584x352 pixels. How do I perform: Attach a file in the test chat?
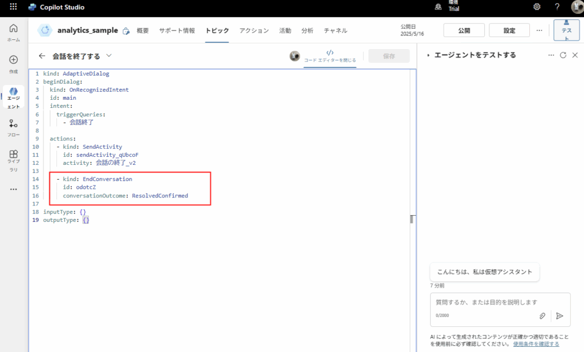(542, 316)
